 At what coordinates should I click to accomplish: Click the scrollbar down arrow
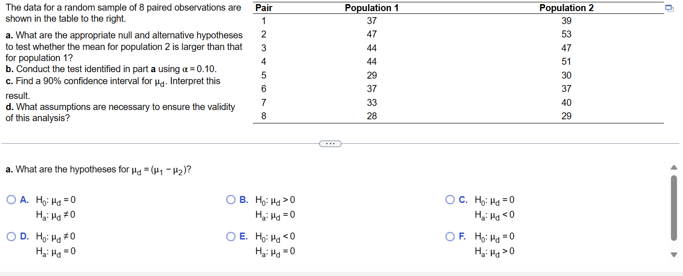[674, 254]
